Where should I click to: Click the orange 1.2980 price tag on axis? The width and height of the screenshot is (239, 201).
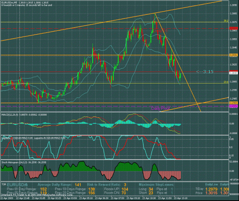click(234, 103)
